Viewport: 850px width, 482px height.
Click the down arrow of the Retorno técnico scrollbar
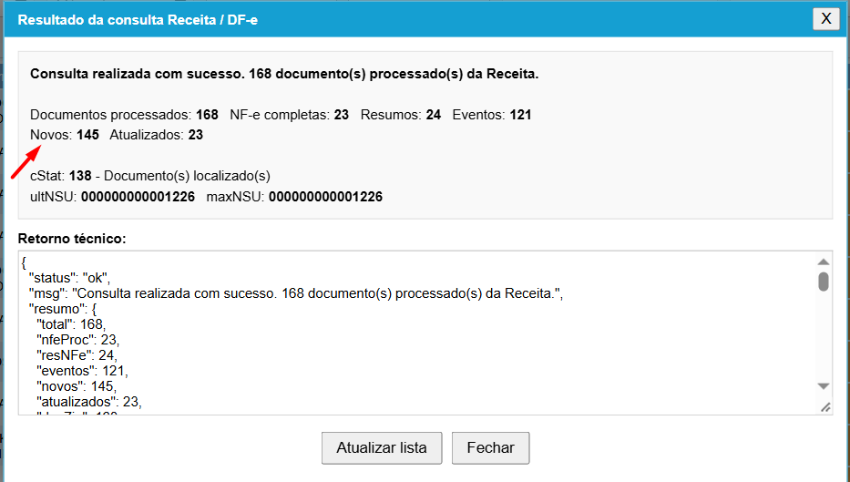click(x=824, y=386)
